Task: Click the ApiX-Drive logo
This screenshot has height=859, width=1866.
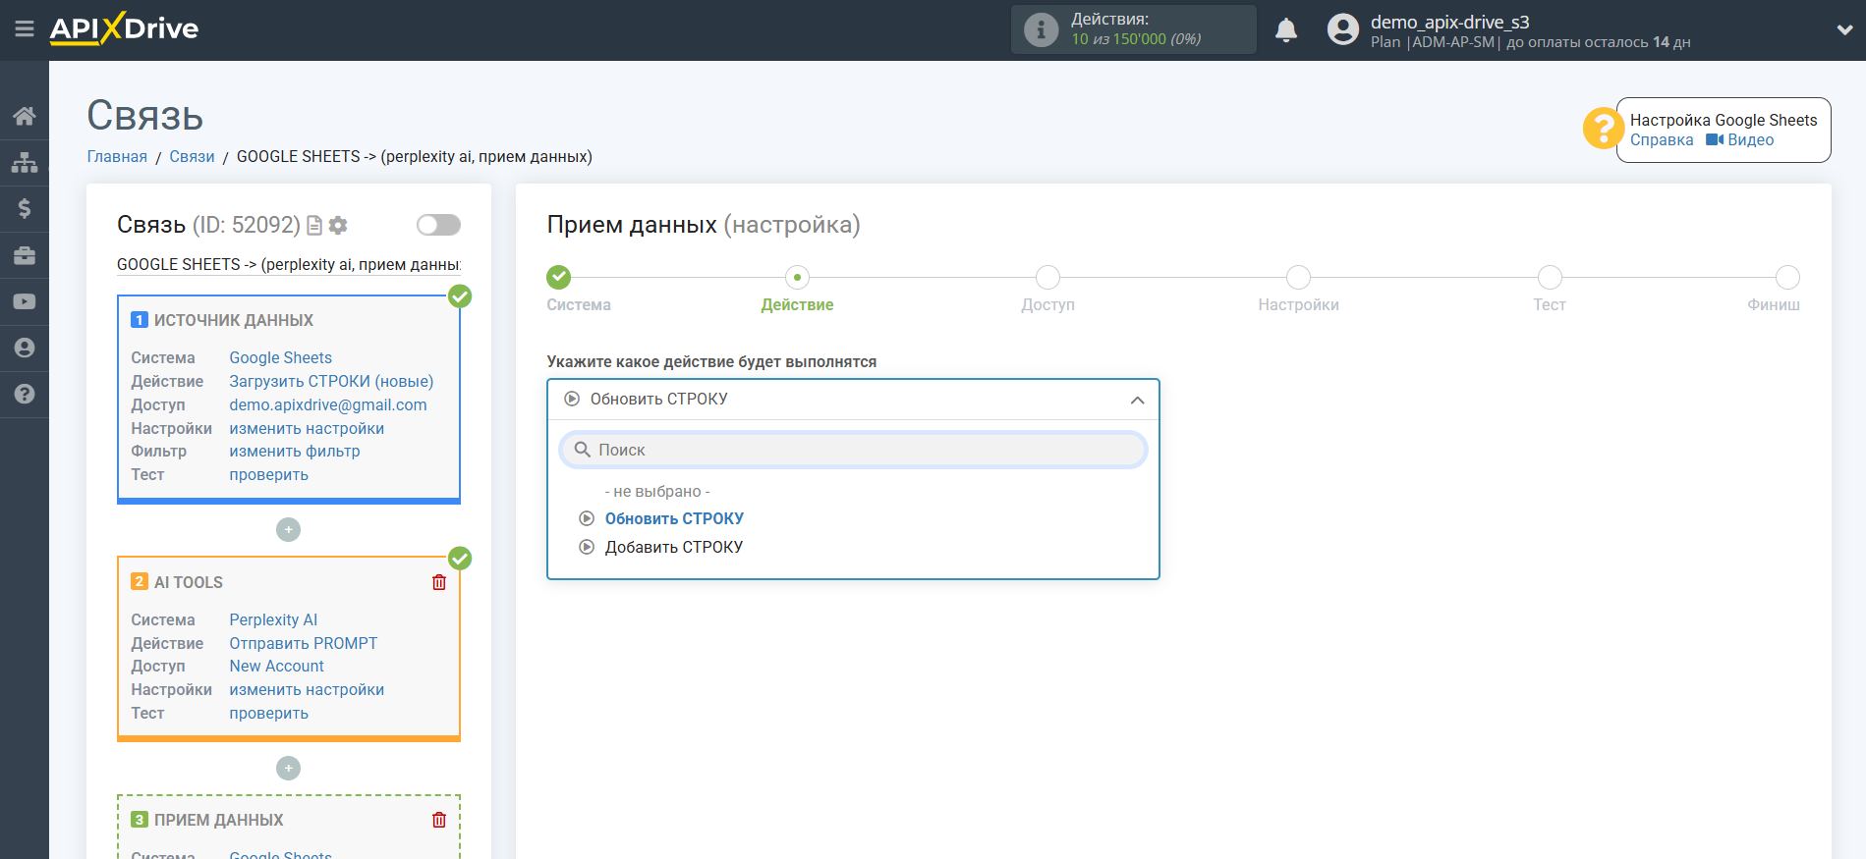Action: 125,28
